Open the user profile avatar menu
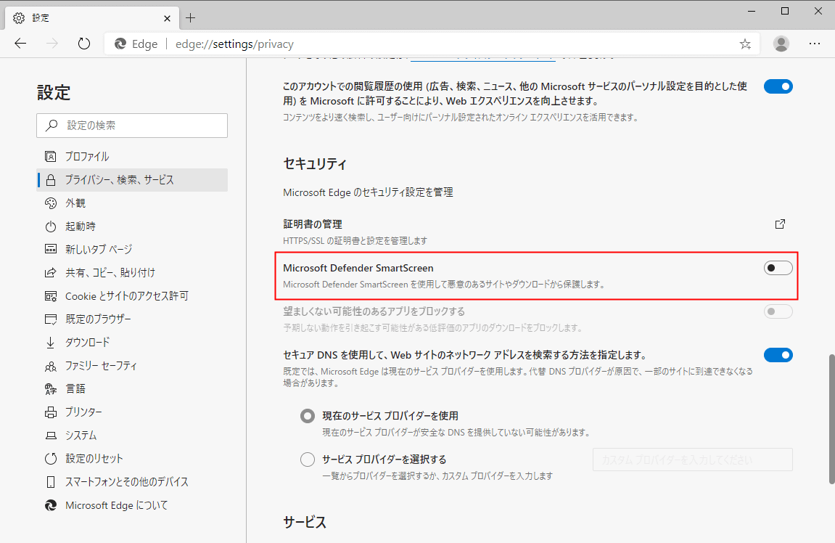Image resolution: width=835 pixels, height=543 pixels. (x=781, y=44)
